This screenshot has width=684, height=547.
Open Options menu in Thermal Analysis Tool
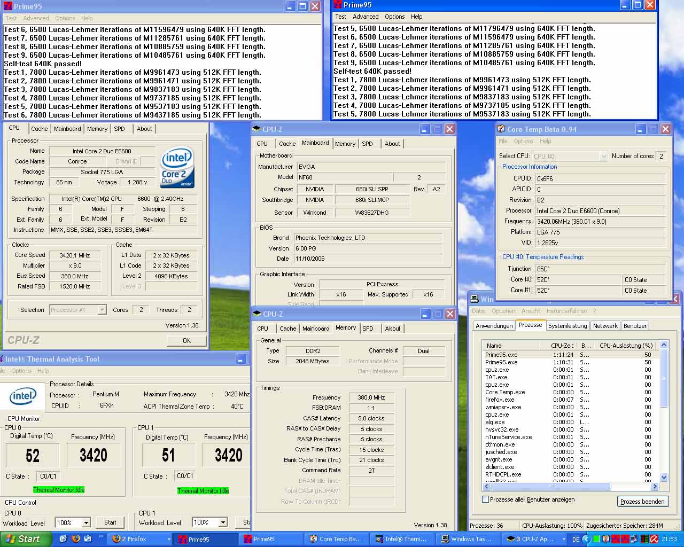21,371
